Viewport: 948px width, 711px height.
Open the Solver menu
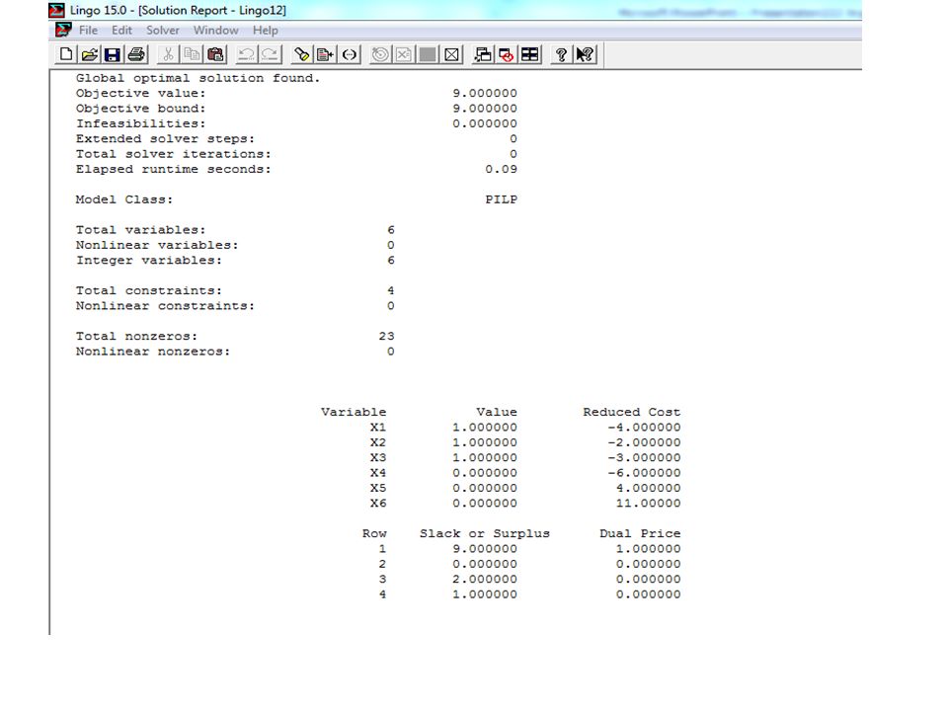pyautogui.click(x=163, y=31)
